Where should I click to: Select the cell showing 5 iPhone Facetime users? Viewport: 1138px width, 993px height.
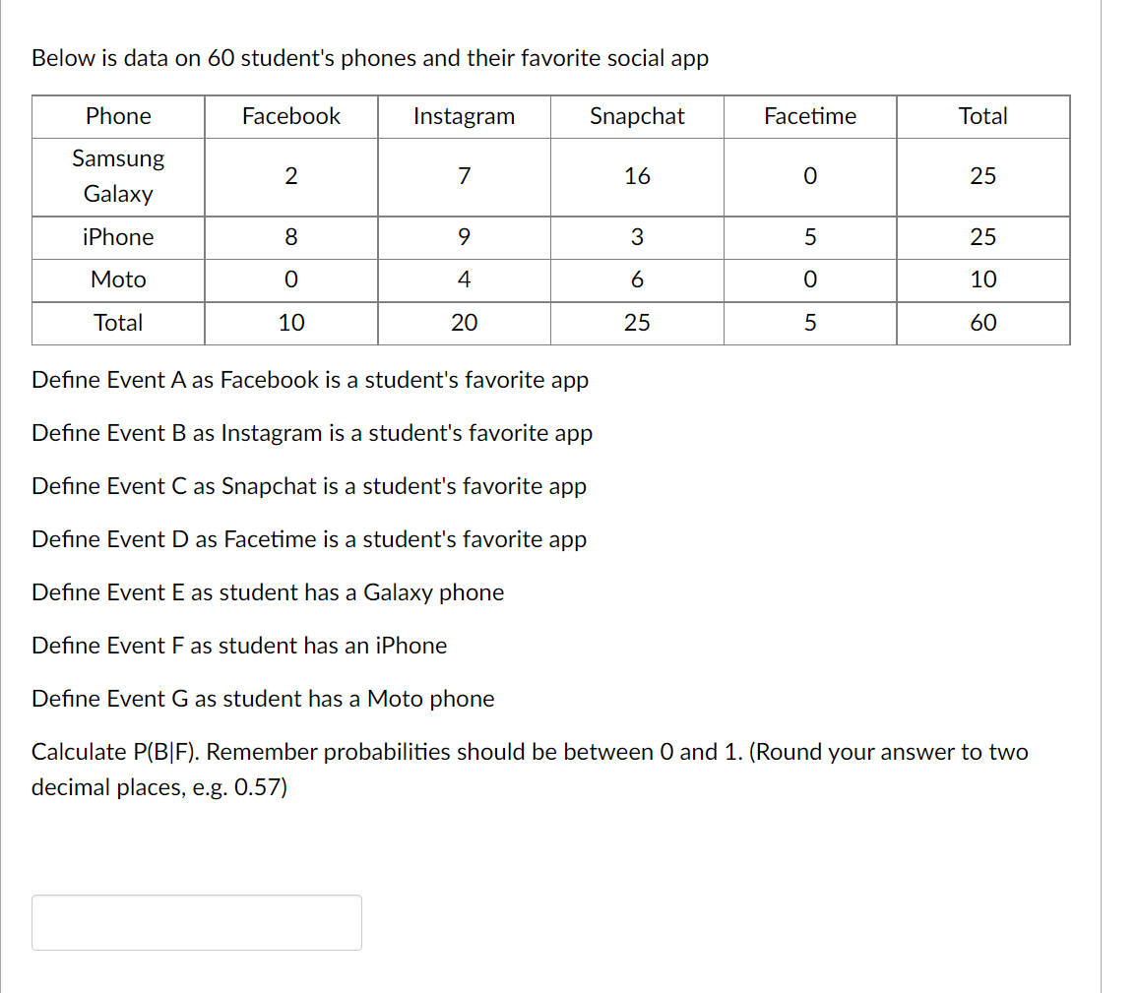809,237
